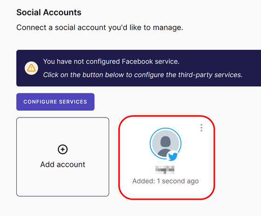Click the dark navy warning banner
Image resolution: width=261 pixels, height=216 pixels.
pos(139,68)
